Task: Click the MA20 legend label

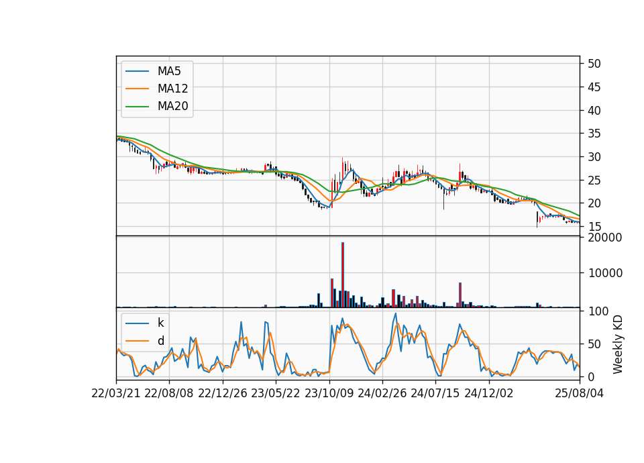Action: 172,106
